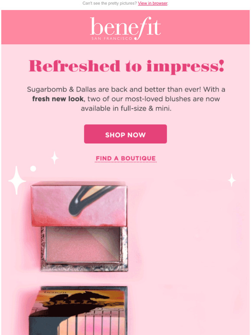Click the 'Can't see the pretty pictures?' text

click(x=109, y=3)
